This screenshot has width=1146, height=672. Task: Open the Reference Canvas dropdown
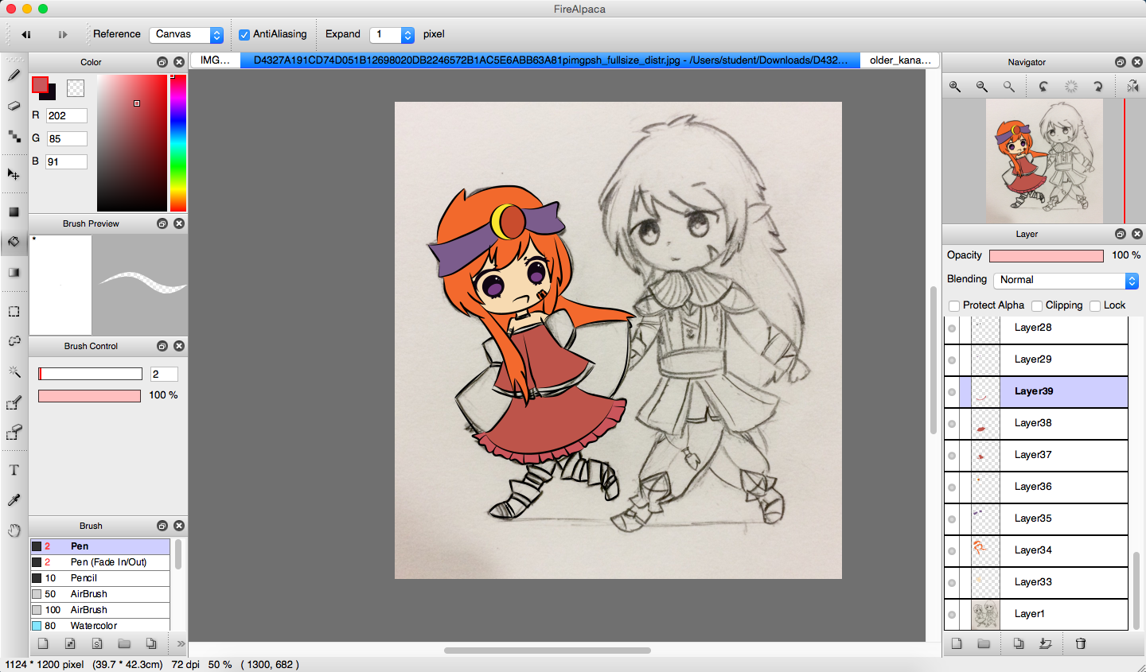(x=186, y=34)
